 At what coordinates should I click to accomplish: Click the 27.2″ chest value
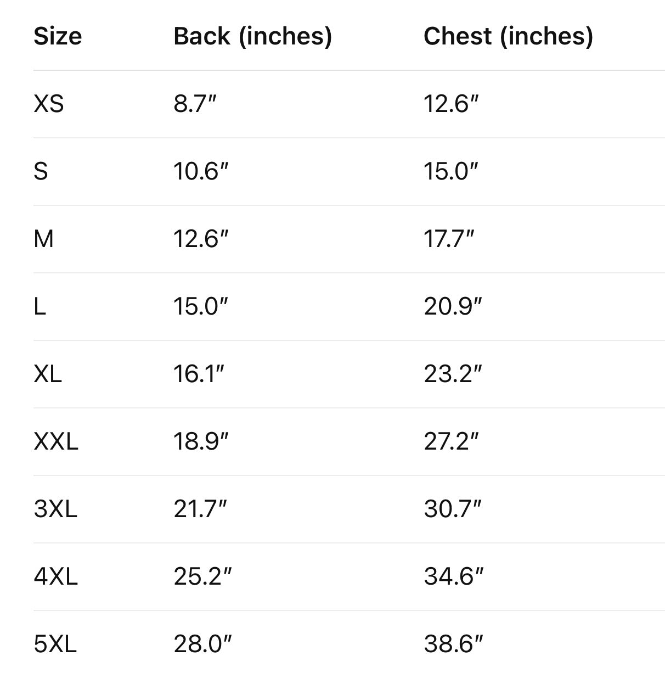click(x=452, y=441)
